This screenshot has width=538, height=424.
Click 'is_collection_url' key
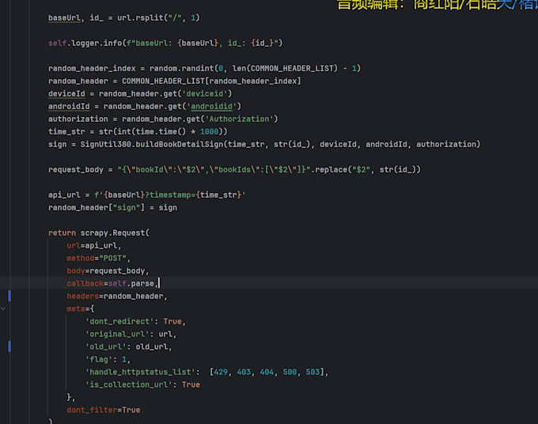coord(129,385)
